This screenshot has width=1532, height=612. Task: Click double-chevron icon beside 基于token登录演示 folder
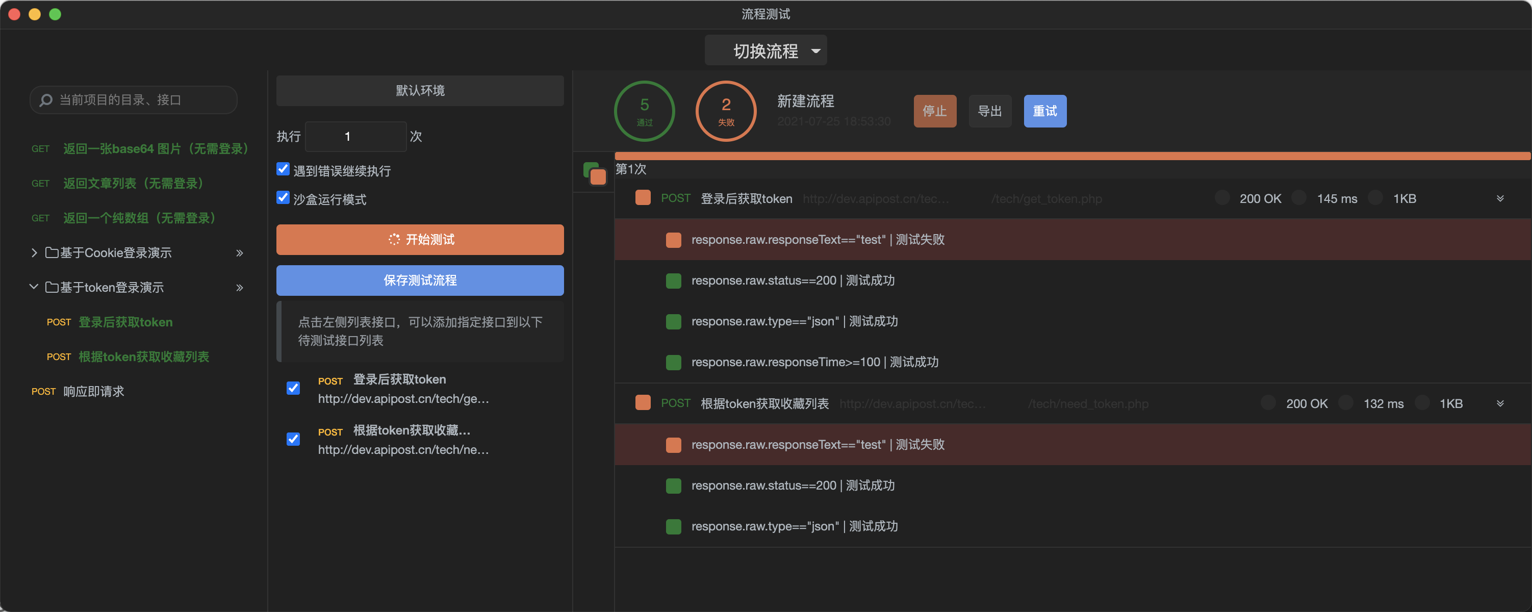click(240, 288)
